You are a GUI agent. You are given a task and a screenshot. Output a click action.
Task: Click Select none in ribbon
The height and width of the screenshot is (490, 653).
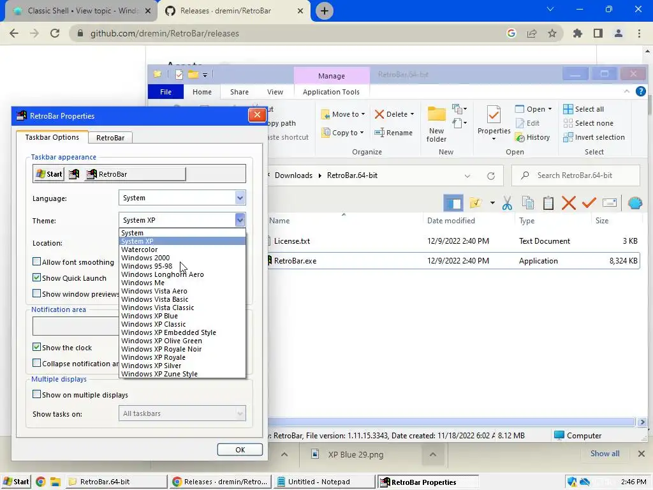click(589, 123)
